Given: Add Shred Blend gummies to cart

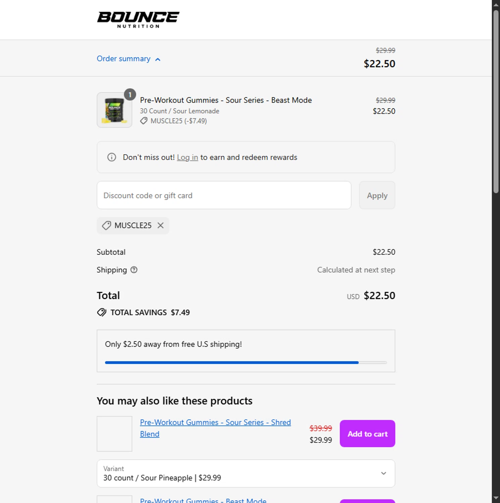Looking at the screenshot, I should pos(367,434).
